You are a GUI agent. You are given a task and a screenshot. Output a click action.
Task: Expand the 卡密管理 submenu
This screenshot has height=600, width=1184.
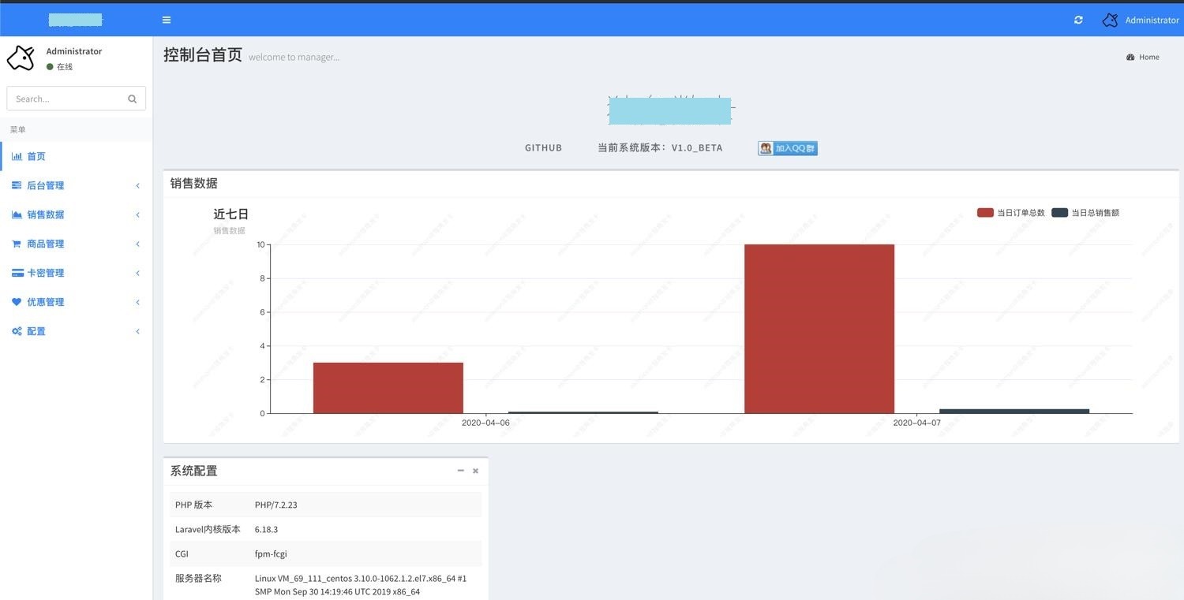coord(47,273)
